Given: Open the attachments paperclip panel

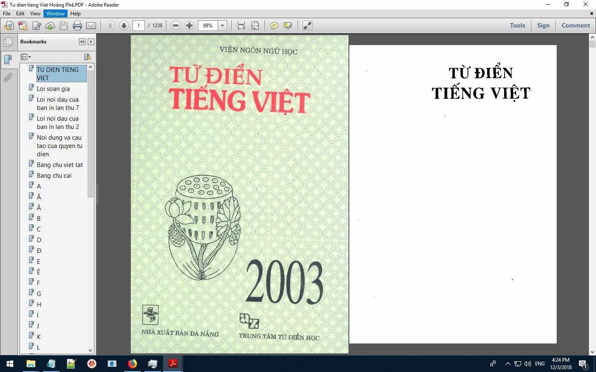Looking at the screenshot, I should (8, 77).
